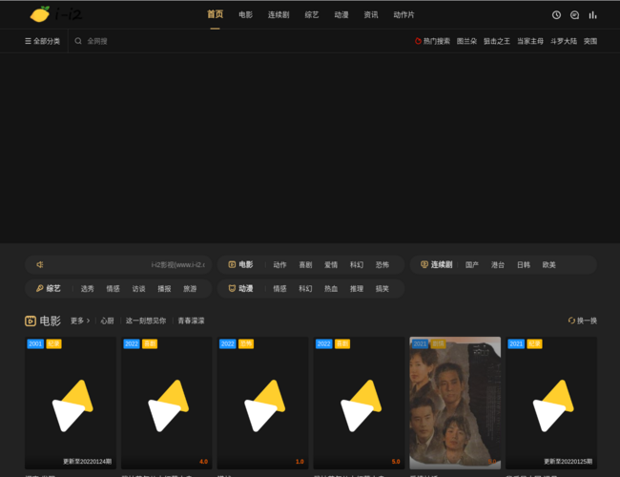Expand 更多 next to 电影 heading
Image resolution: width=620 pixels, height=477 pixels.
point(79,321)
